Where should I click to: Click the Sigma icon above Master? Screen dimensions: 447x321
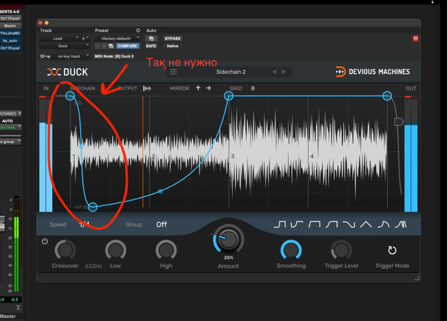[x=18, y=307]
